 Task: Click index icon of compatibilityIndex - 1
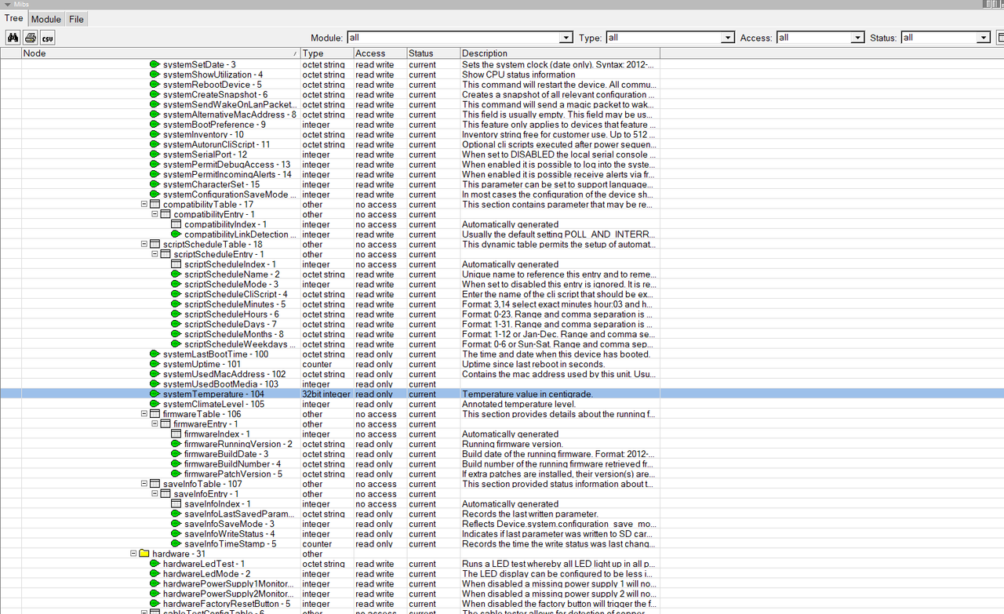[x=176, y=224]
